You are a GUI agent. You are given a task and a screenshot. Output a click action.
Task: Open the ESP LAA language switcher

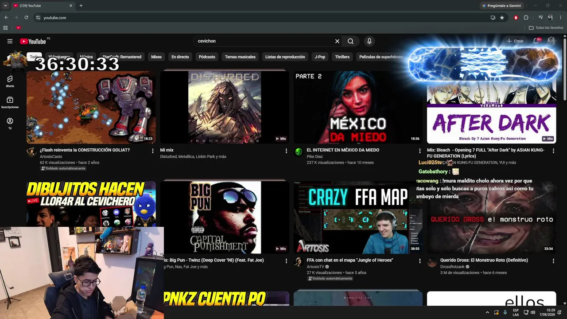tap(516, 312)
